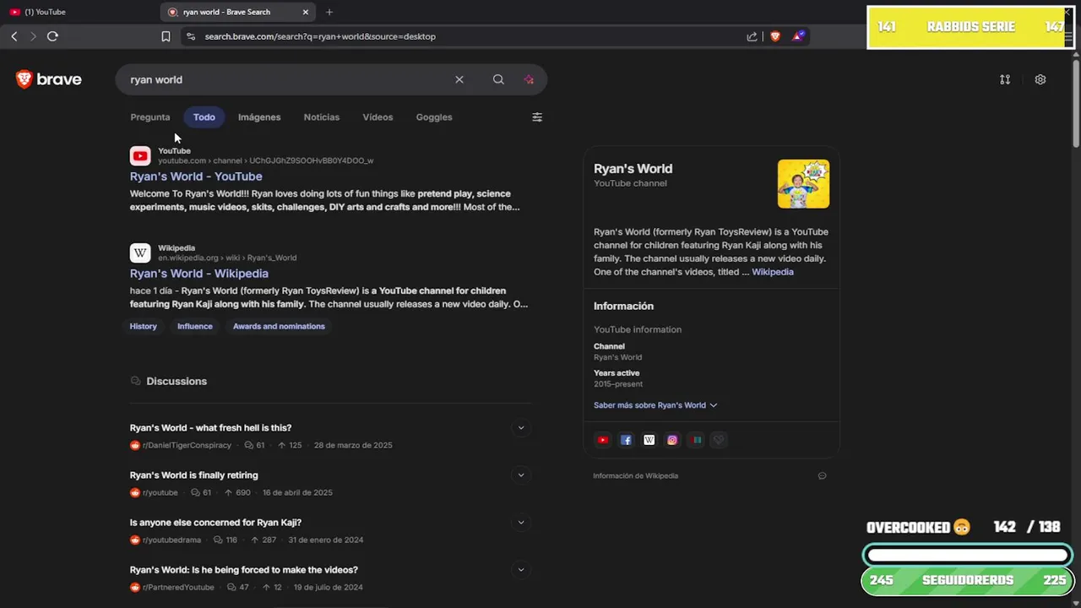This screenshot has width=1081, height=608.
Task: Open ranking options icon near settings gear
Action: coord(1005,79)
